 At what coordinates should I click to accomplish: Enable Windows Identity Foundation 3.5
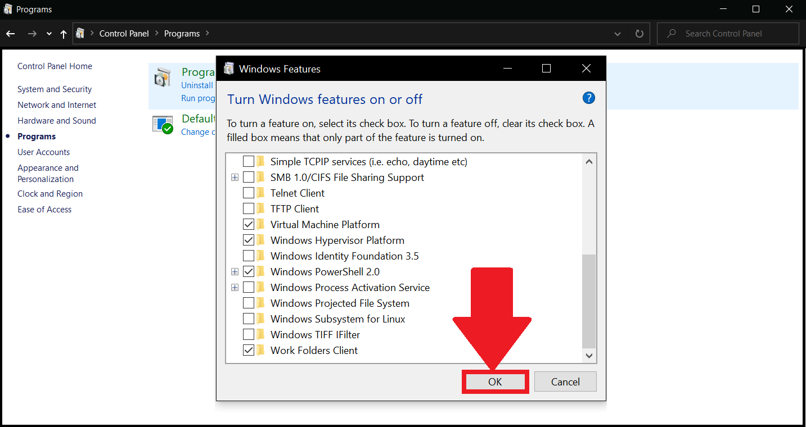(249, 256)
